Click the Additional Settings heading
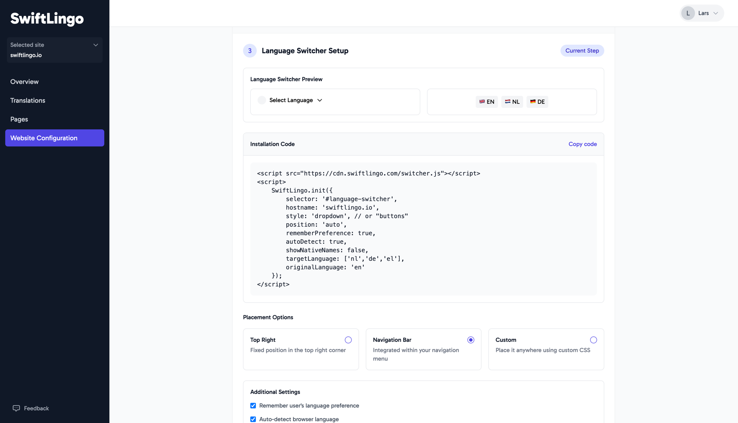This screenshot has width=738, height=423. tap(275, 392)
